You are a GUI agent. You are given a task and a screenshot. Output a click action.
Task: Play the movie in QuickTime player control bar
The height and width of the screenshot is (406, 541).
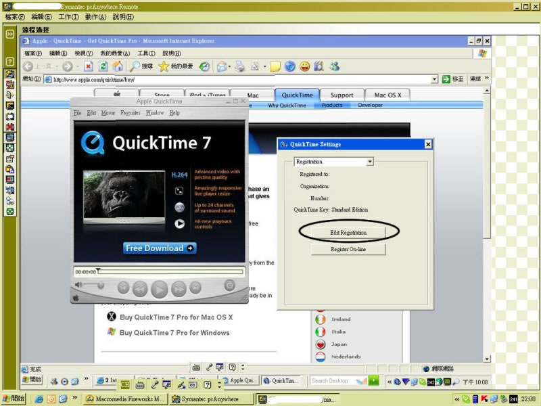click(x=159, y=290)
